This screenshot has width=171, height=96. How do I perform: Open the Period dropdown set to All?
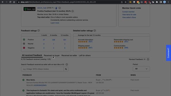click(x=141, y=69)
